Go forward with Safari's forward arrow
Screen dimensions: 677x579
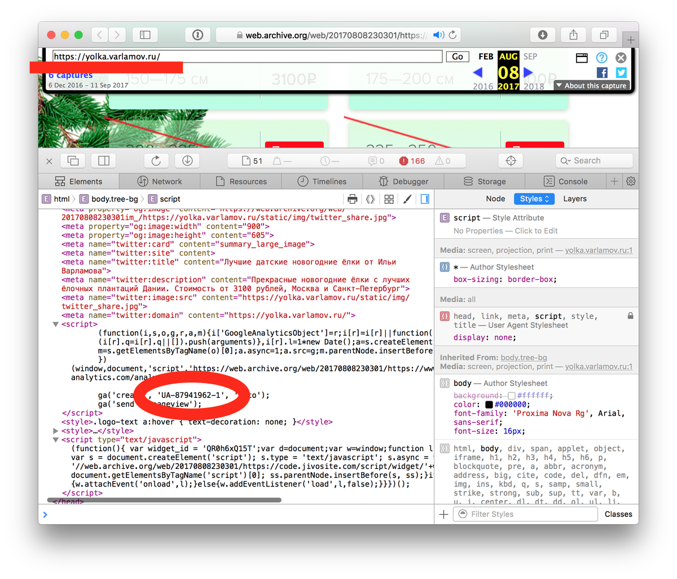[117, 35]
